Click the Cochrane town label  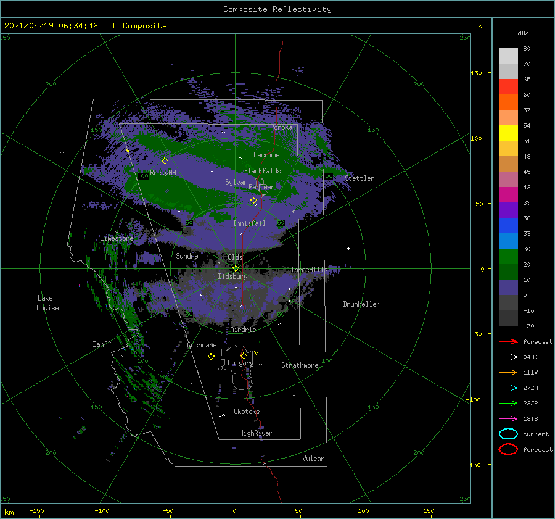(202, 345)
